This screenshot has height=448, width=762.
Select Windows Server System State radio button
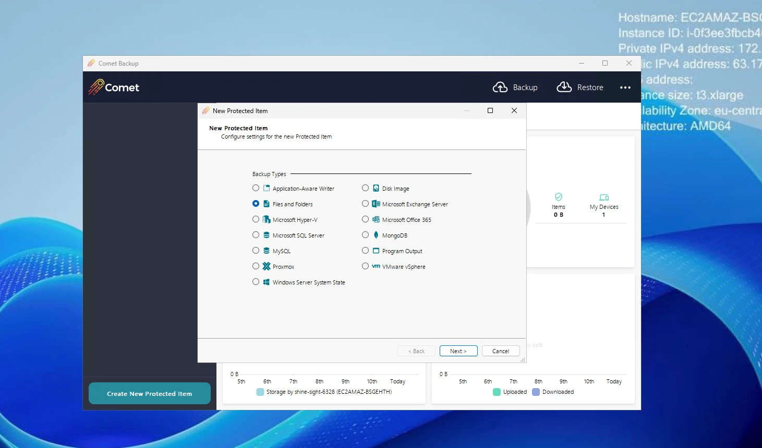pyautogui.click(x=256, y=282)
